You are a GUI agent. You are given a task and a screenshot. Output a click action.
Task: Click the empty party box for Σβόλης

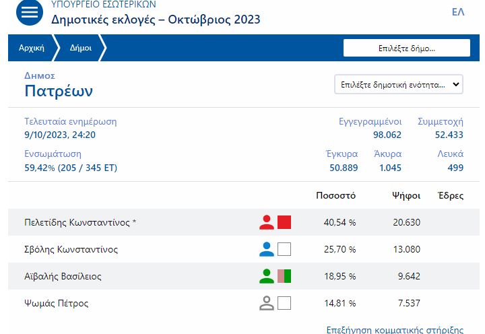click(x=284, y=249)
